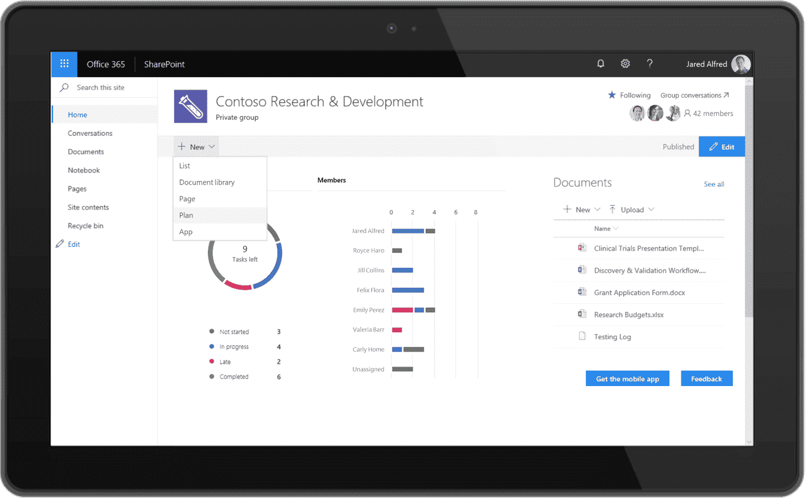Open the 42 members list
This screenshot has height=498, width=807.
[709, 113]
